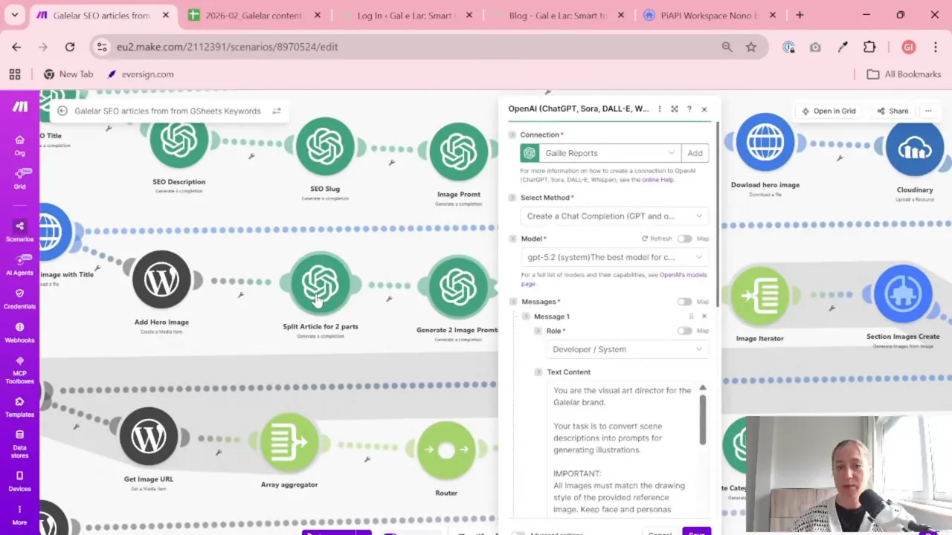This screenshot has width=952, height=535.
Task: Open the online Help link
Action: coord(657,180)
